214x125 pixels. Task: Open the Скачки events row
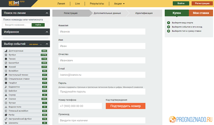(26, 99)
